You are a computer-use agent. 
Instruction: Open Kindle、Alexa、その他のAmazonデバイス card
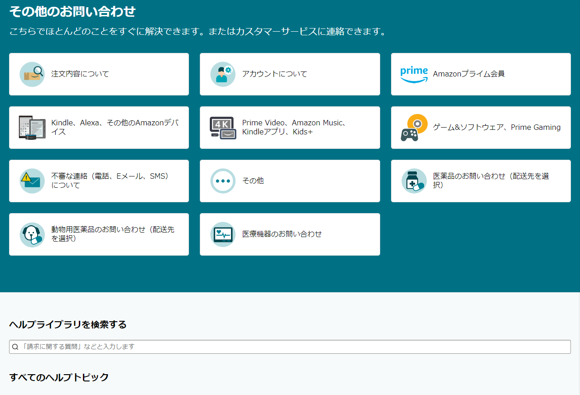pyautogui.click(x=99, y=128)
